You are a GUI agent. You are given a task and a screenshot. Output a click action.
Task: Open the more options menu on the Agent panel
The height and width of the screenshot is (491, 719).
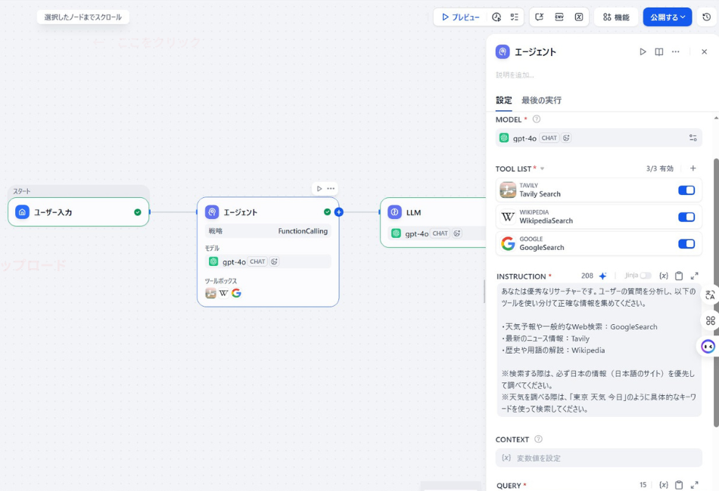tap(676, 52)
